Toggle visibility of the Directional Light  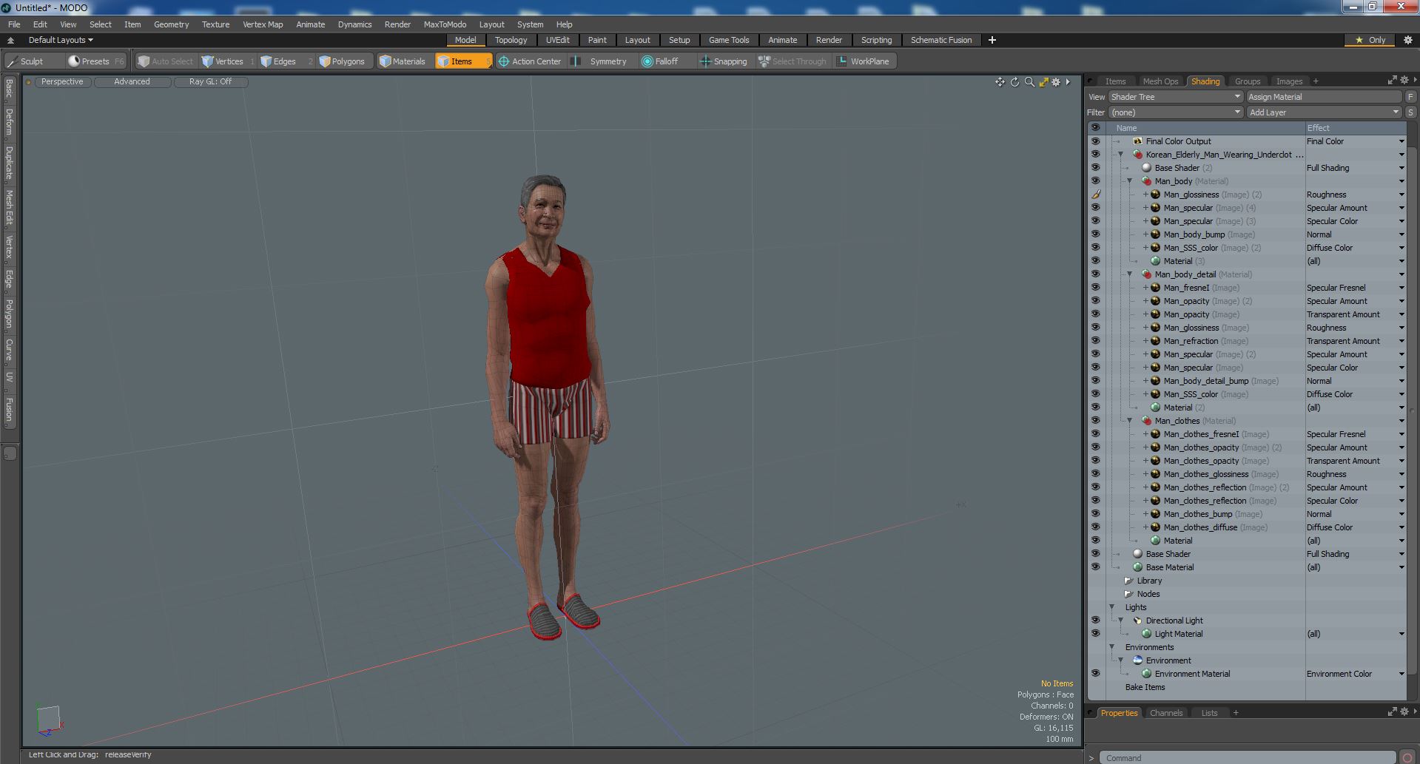[x=1095, y=621]
